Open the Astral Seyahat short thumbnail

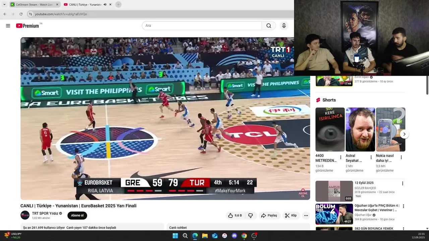click(360, 130)
